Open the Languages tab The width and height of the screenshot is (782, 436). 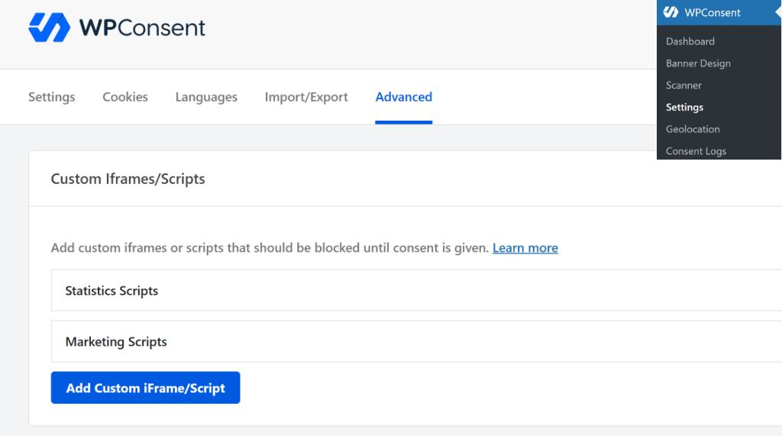coord(206,97)
